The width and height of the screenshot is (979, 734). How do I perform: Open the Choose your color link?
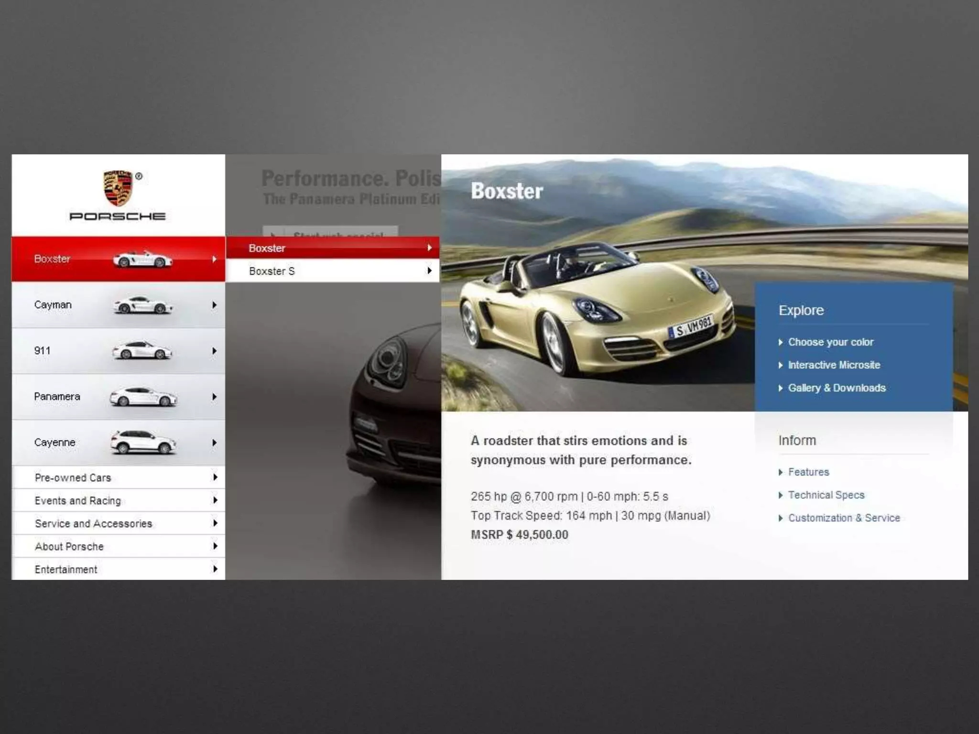point(830,342)
